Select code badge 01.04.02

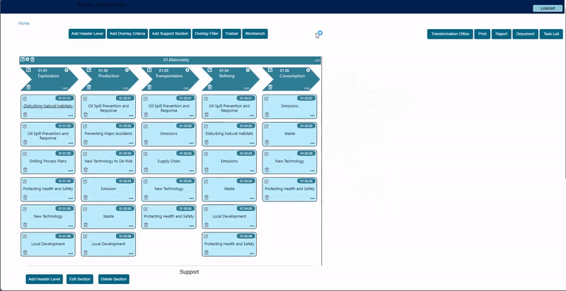(x=246, y=126)
